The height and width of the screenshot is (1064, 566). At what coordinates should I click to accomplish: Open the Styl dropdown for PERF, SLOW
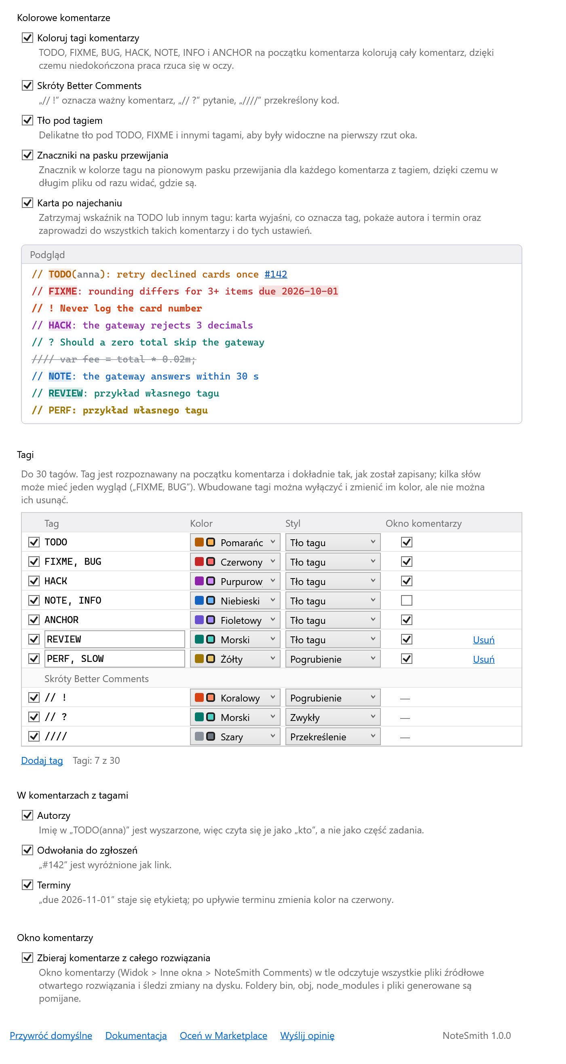[333, 658]
